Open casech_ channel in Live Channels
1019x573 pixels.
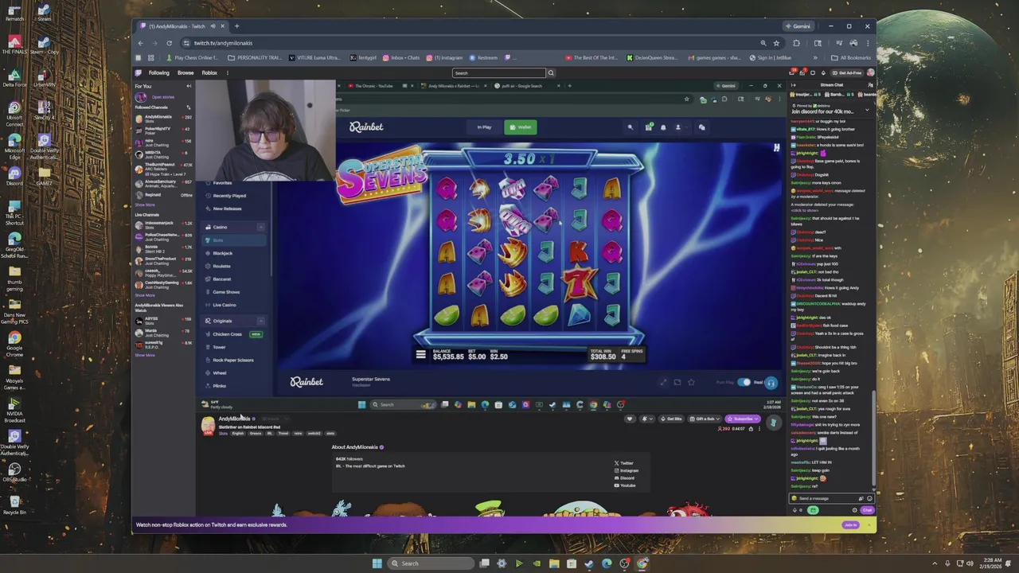pos(163,273)
